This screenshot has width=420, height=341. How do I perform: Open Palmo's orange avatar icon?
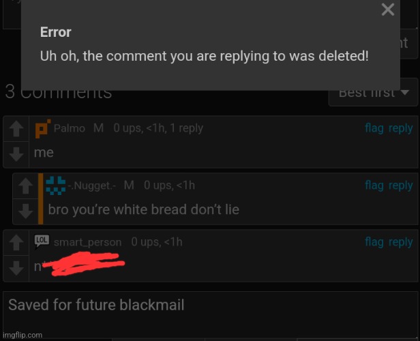coord(43,129)
